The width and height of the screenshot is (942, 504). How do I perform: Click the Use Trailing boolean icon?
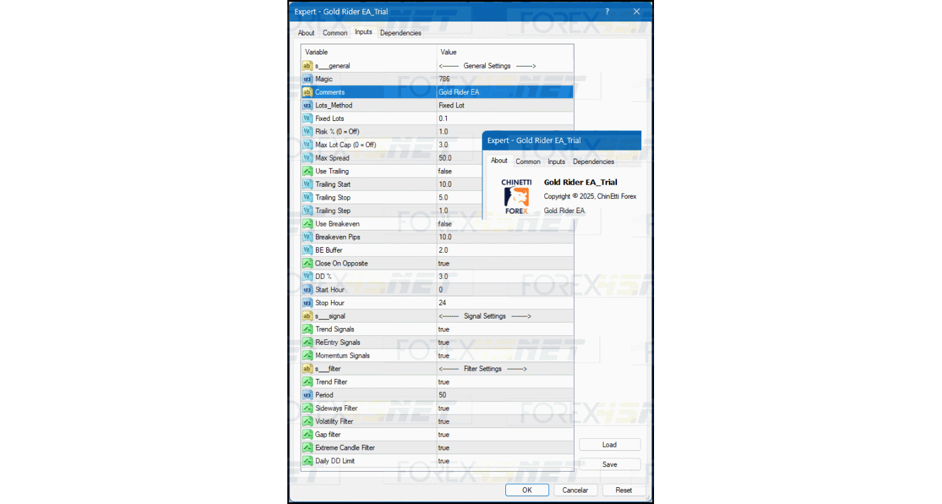tap(307, 171)
